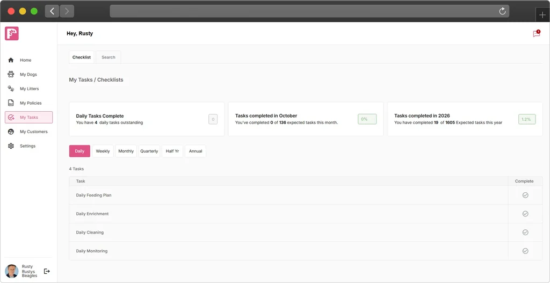
Task: Click the Task column header
Action: coord(81,182)
